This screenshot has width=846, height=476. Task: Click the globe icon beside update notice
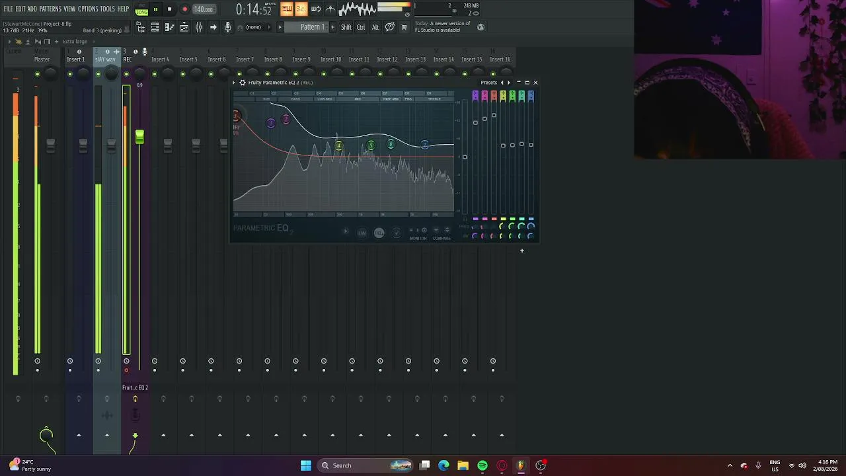click(x=481, y=27)
